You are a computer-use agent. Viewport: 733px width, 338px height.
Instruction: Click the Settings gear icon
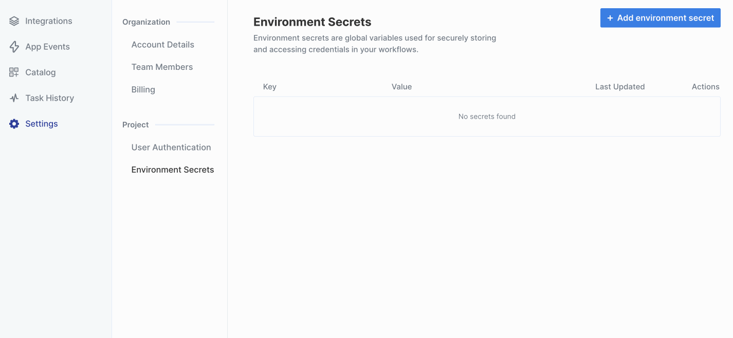[x=14, y=124]
